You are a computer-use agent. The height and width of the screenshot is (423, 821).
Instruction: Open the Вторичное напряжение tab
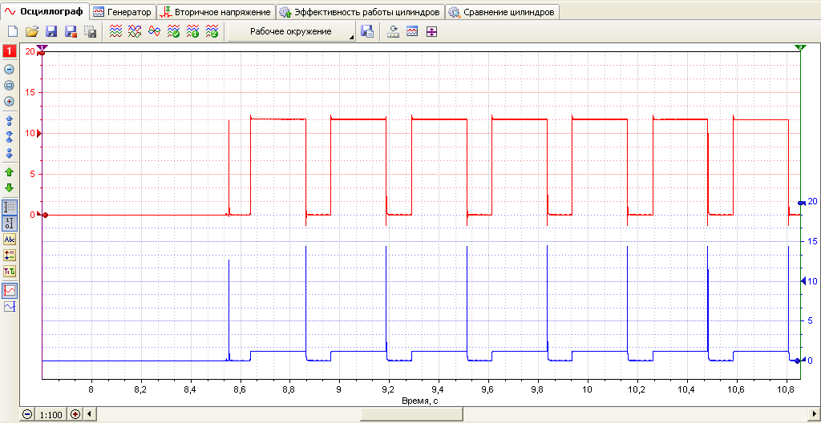pyautogui.click(x=216, y=11)
